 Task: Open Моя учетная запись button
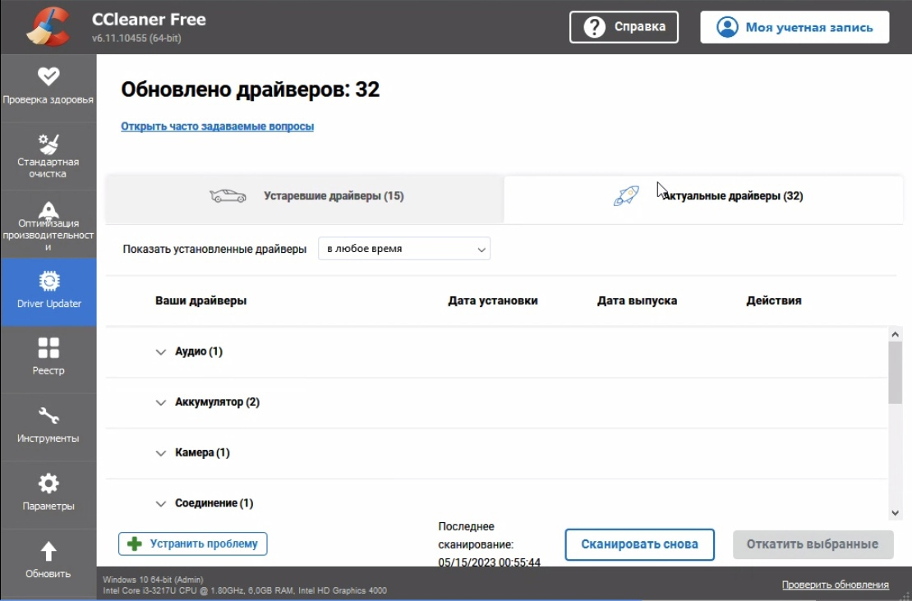point(795,27)
